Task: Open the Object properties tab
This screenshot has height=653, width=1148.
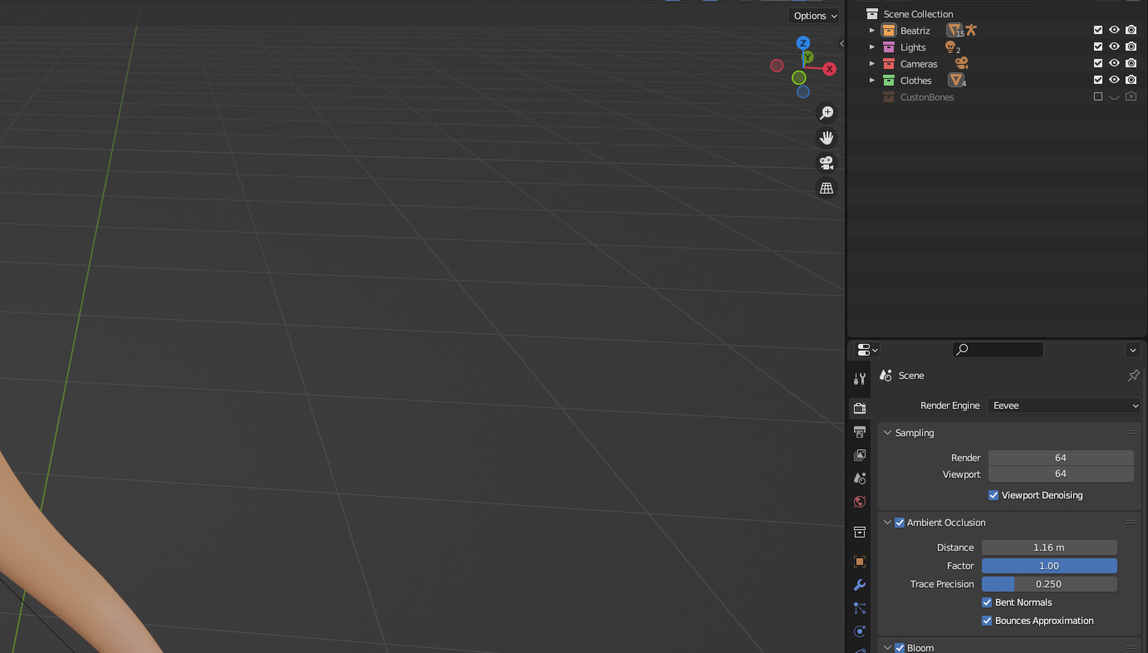Action: (860, 562)
